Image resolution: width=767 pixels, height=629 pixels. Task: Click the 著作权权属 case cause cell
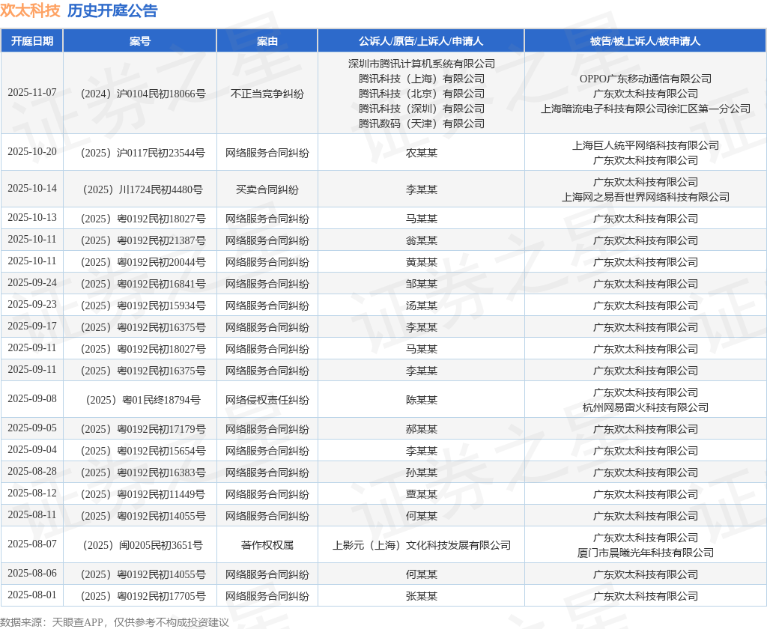click(x=267, y=545)
